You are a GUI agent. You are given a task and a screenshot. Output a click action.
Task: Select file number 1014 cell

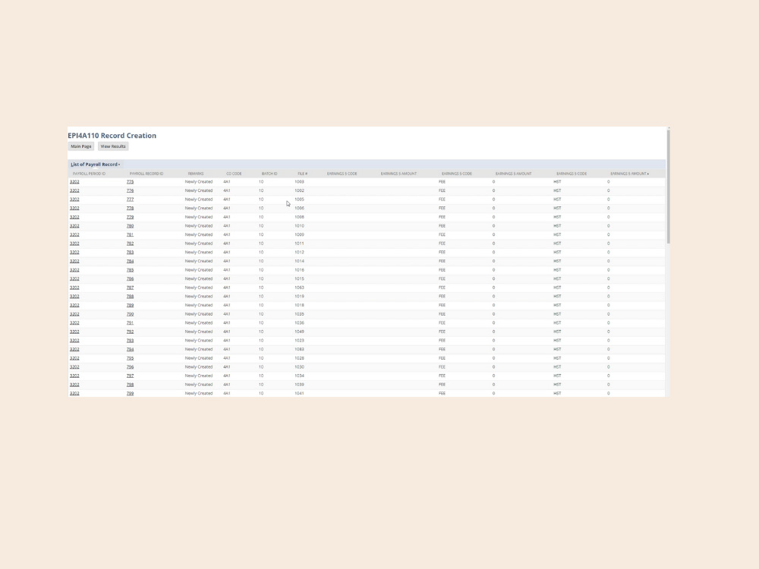299,261
